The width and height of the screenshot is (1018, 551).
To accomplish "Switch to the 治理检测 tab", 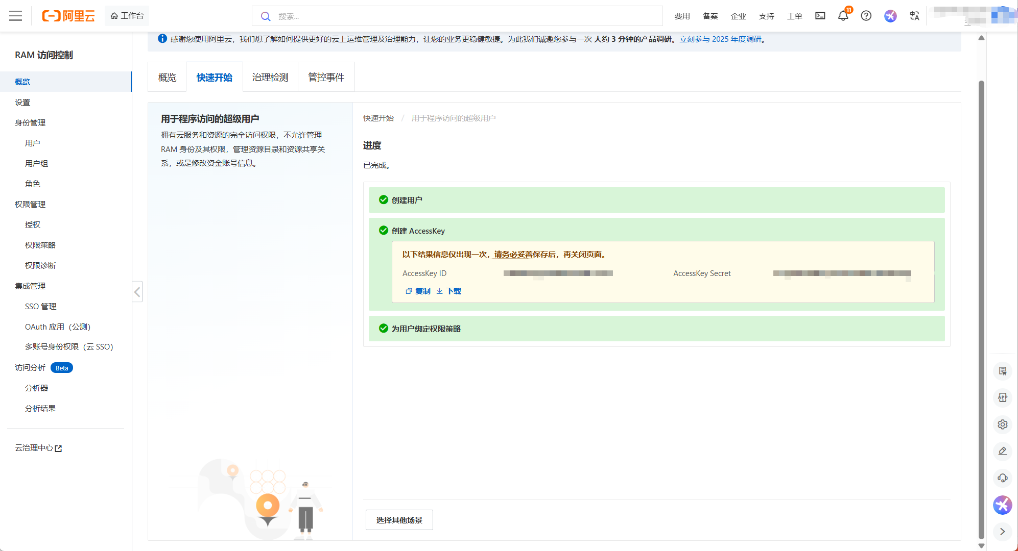I will point(270,77).
